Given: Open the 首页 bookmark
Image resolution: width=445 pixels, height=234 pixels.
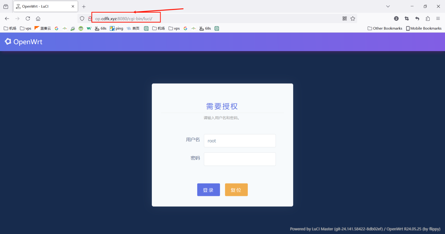Looking at the screenshot, I should 133,28.
